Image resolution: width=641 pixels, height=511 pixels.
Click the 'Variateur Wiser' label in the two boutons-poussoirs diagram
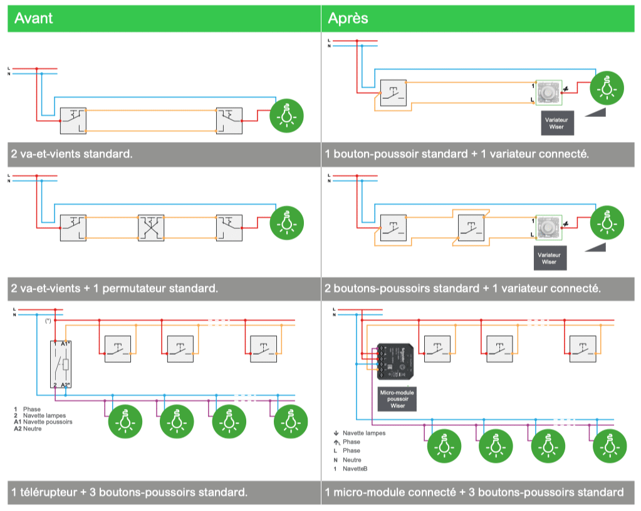tap(550, 258)
